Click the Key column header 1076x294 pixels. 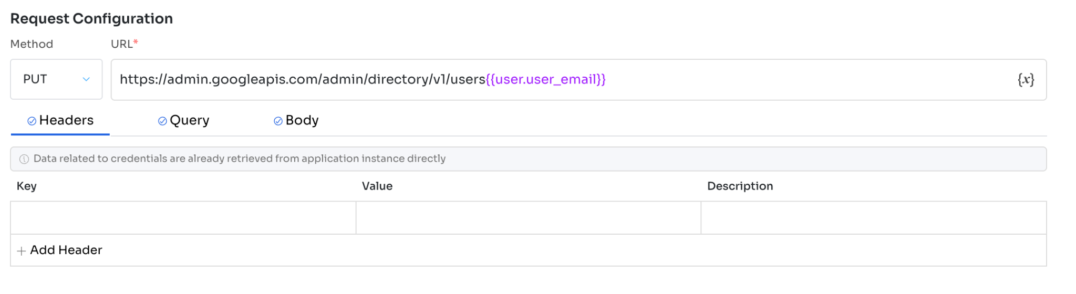tap(27, 186)
